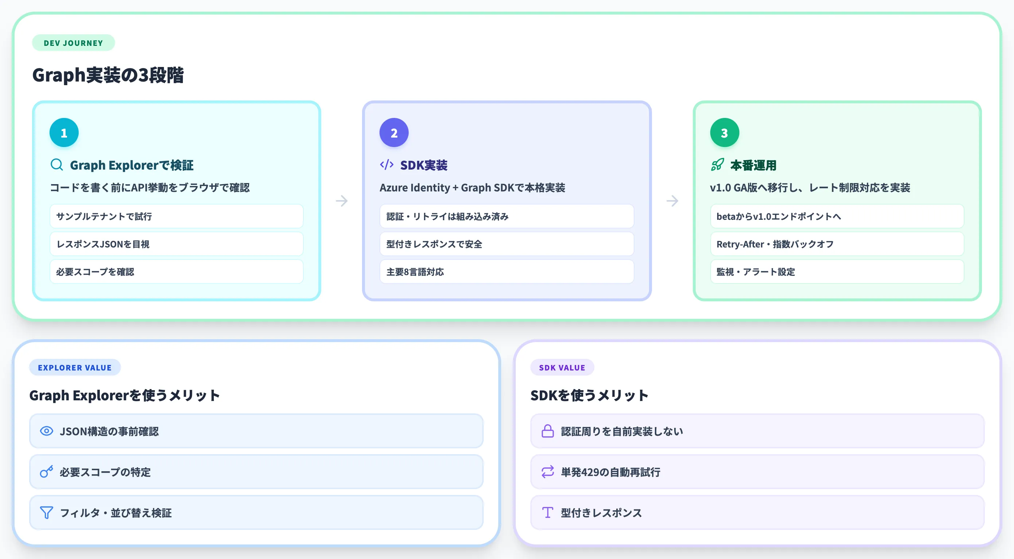1014x559 pixels.
Task: Click the arrow between step 1 and step 2
Action: pos(342,201)
